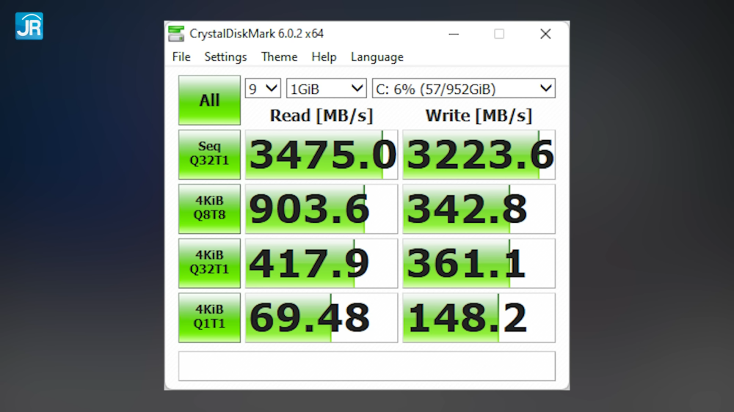Start the Seq Q32T1 test

pos(209,155)
